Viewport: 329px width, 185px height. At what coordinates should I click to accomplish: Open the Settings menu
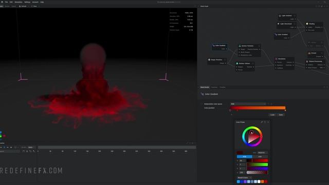tap(27, 2)
